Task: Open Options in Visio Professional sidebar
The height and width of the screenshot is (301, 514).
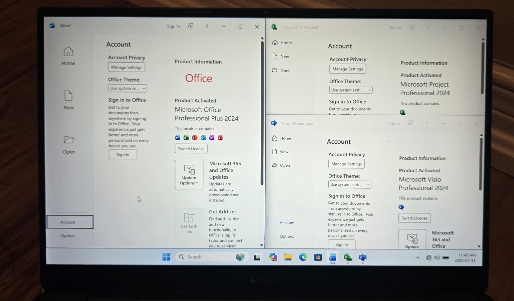Action: tap(287, 236)
